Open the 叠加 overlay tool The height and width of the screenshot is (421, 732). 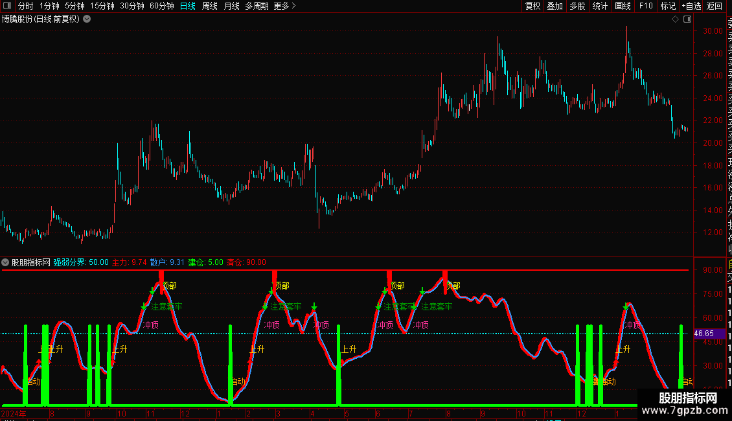(555, 6)
